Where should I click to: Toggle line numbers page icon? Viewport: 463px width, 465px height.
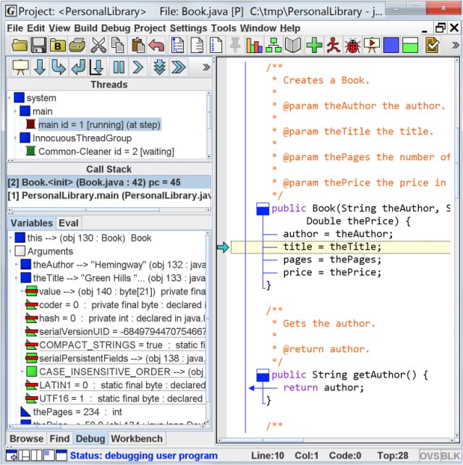click(216, 46)
